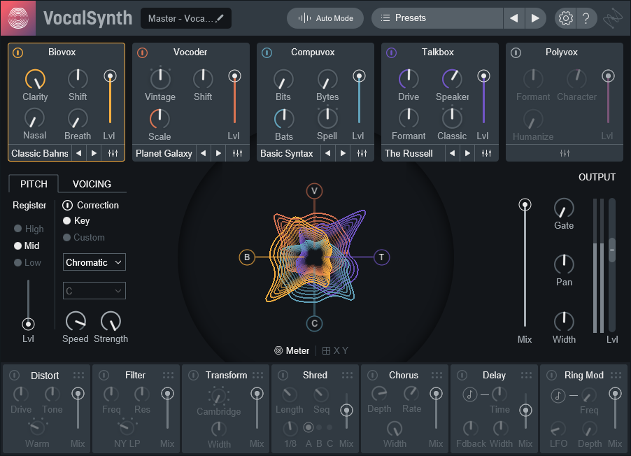This screenshot has width=631, height=456.
Task: Open the settings gear in the header
Action: pyautogui.click(x=565, y=18)
